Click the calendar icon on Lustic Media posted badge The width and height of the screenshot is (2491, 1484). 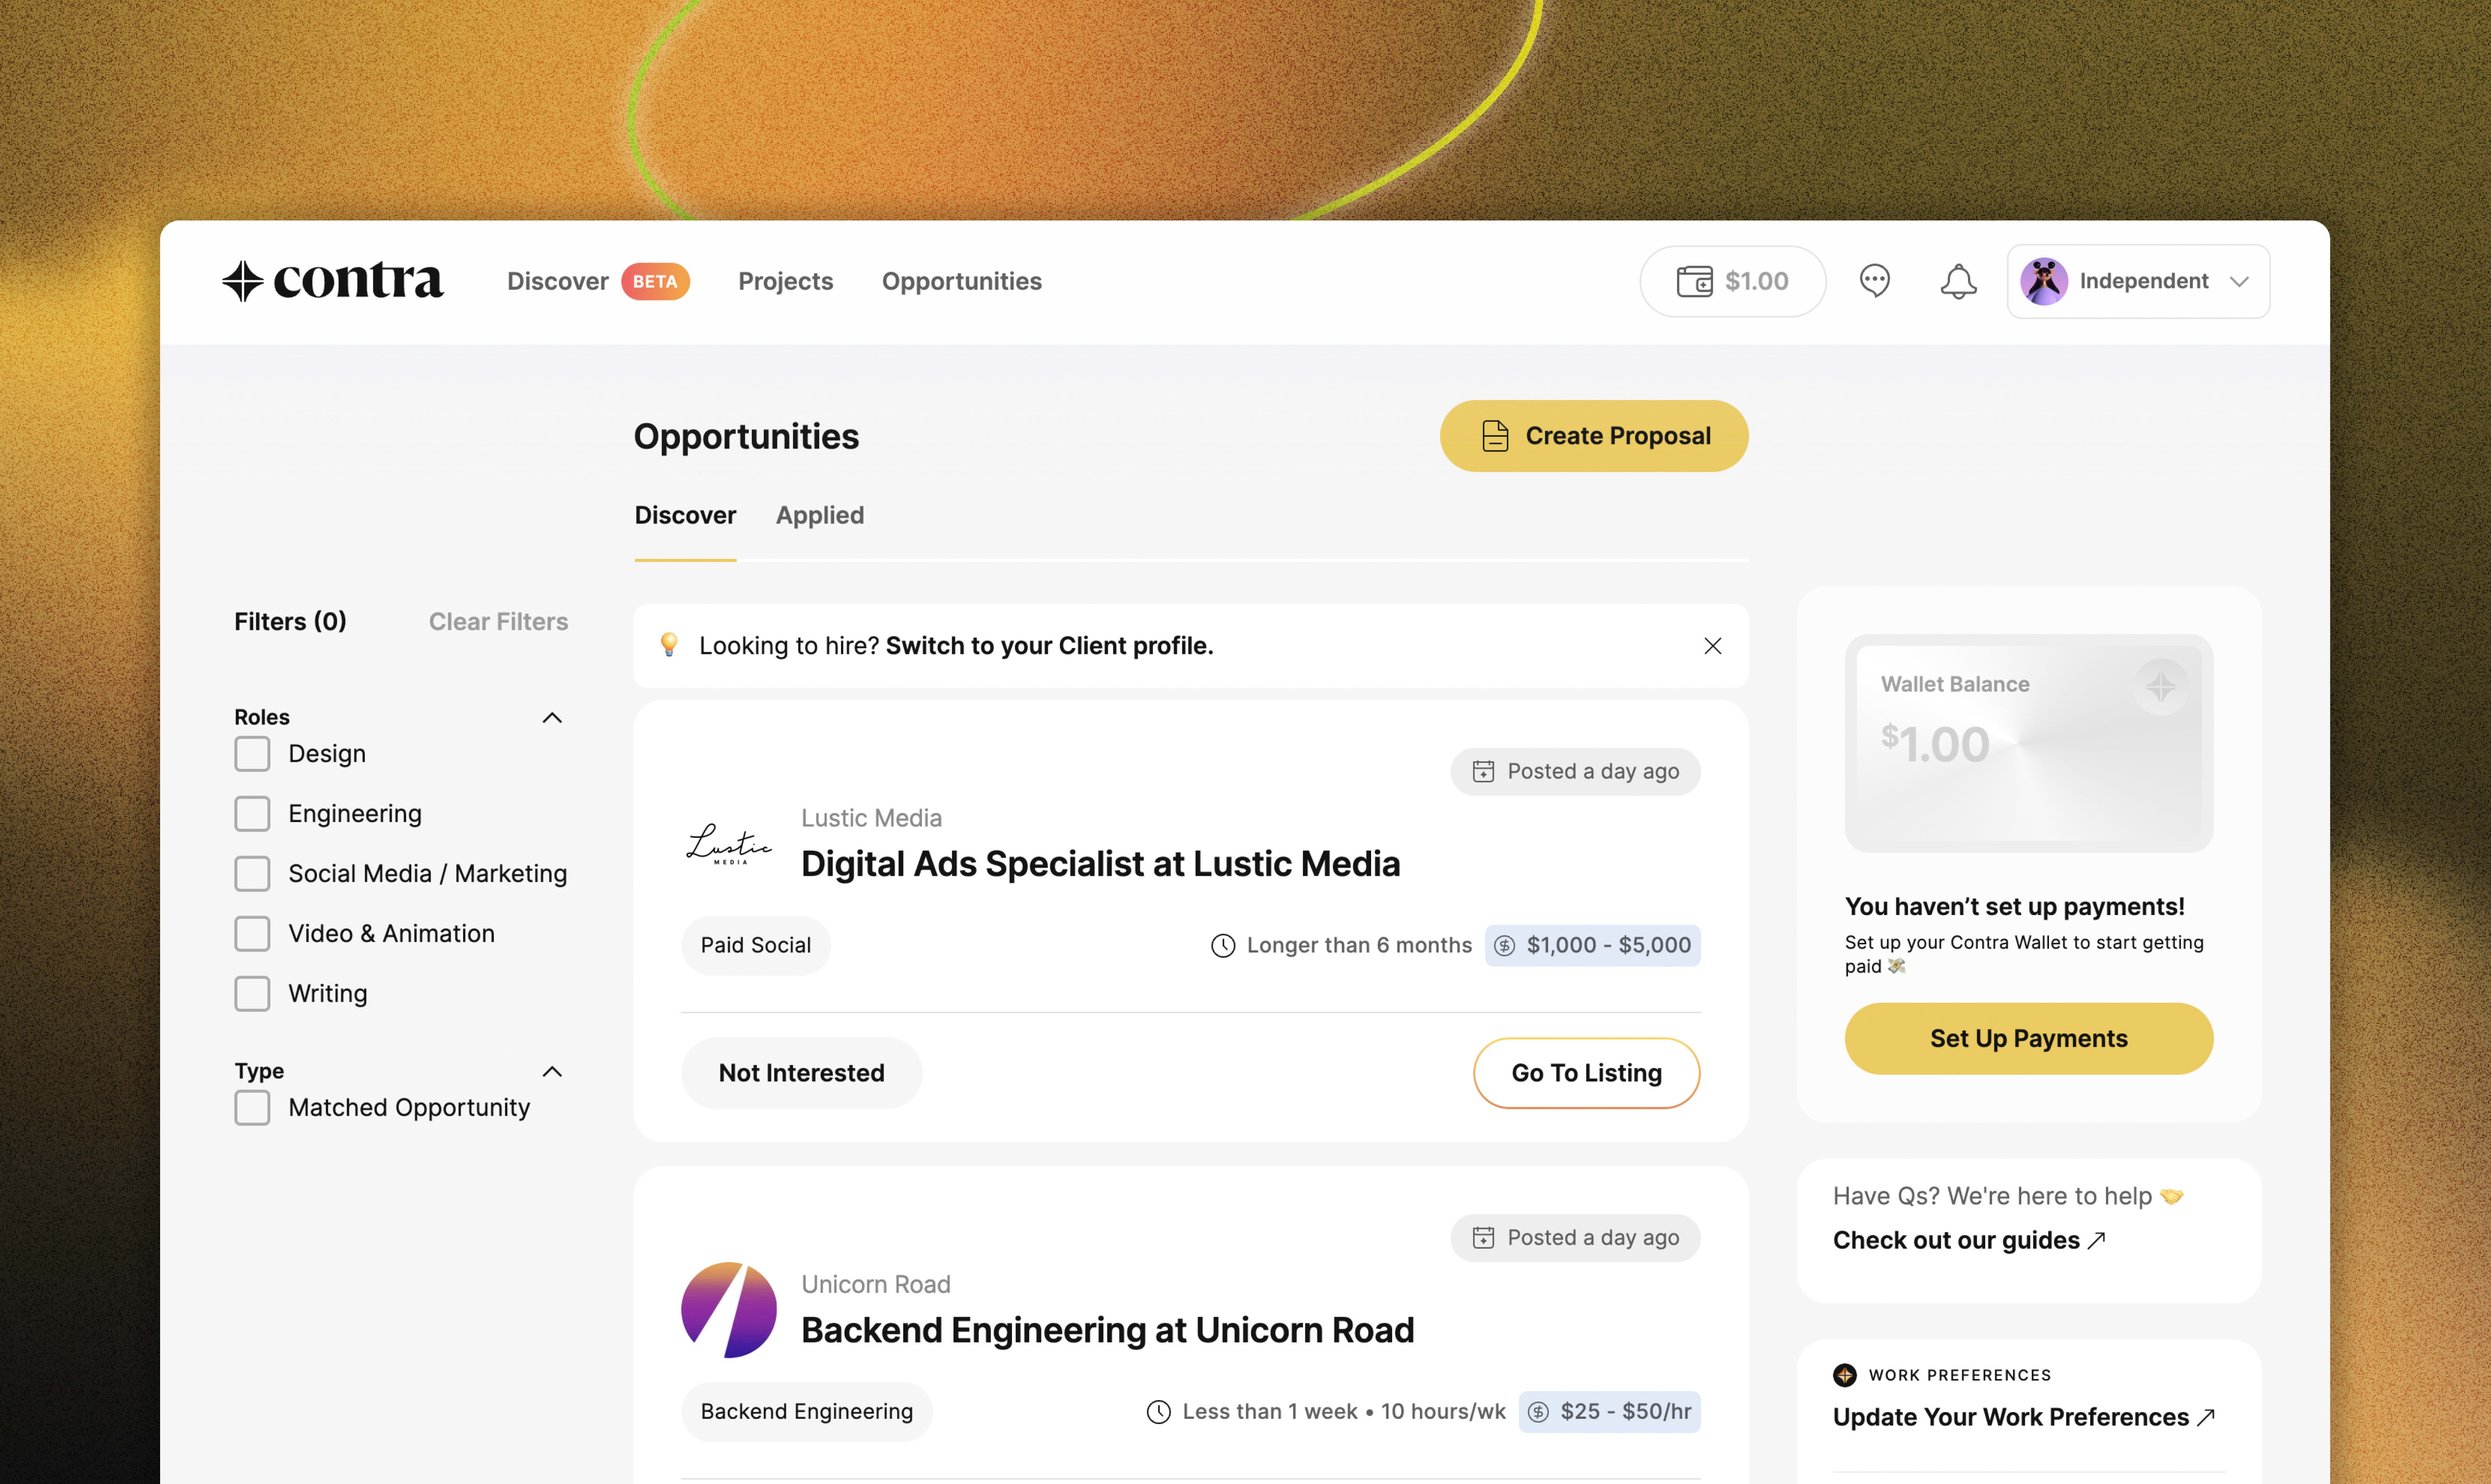(1483, 771)
